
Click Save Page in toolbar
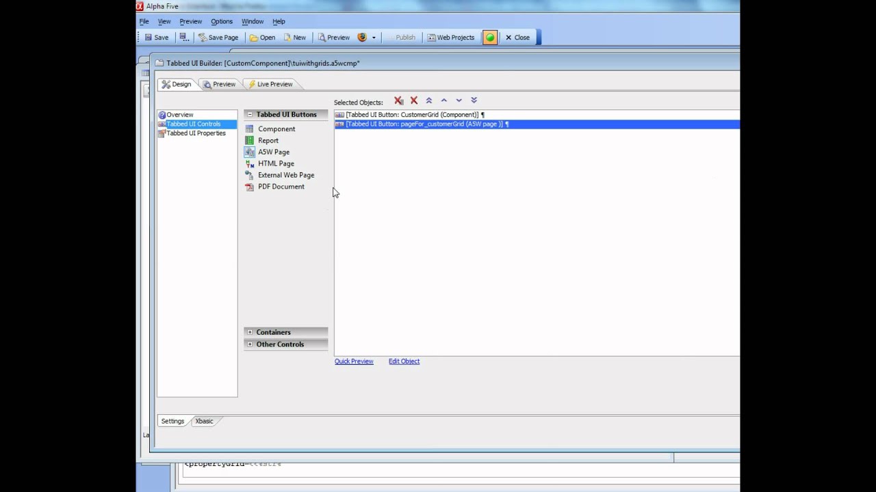pos(218,38)
